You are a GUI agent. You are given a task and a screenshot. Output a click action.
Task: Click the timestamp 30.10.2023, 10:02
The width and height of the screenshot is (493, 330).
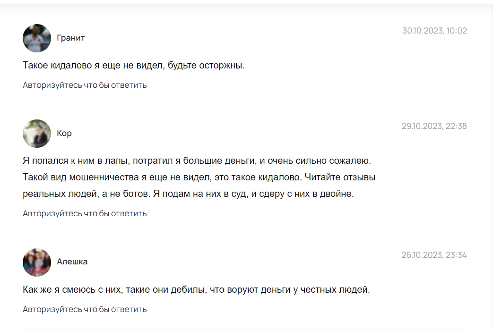click(x=434, y=31)
